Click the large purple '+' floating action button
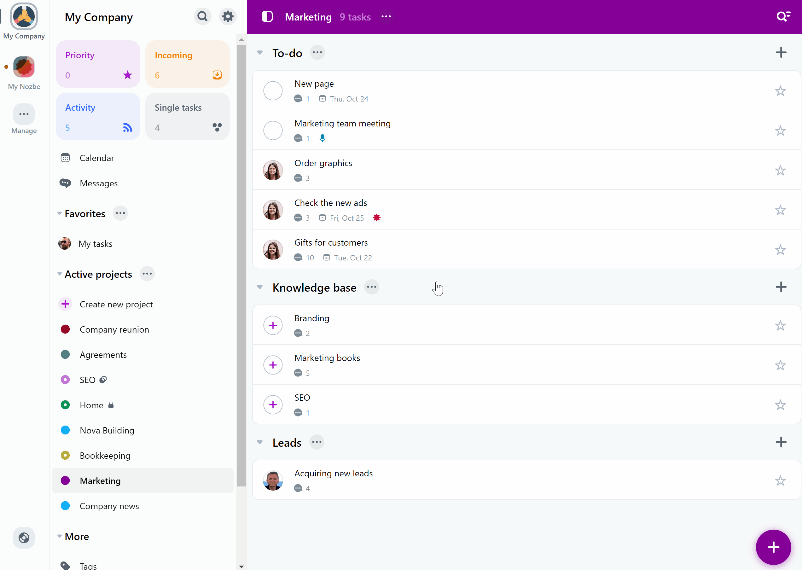The height and width of the screenshot is (570, 802). point(772,547)
